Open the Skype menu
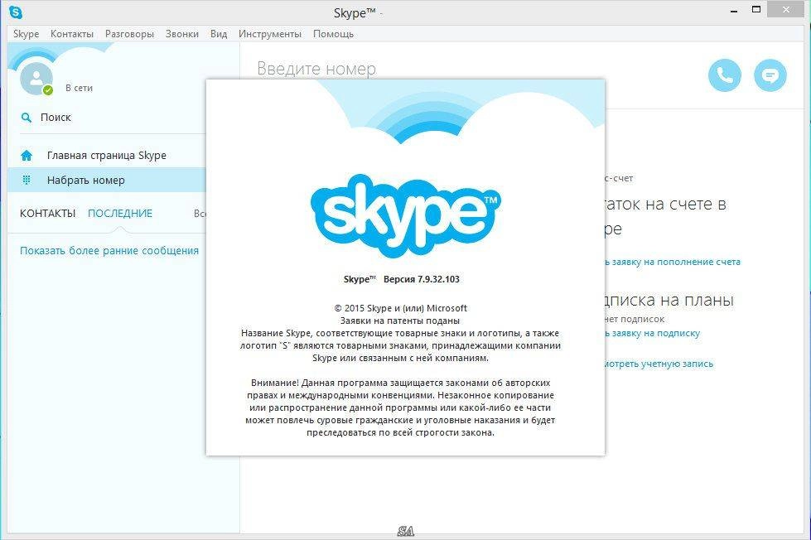Image resolution: width=811 pixels, height=540 pixels. coord(26,34)
